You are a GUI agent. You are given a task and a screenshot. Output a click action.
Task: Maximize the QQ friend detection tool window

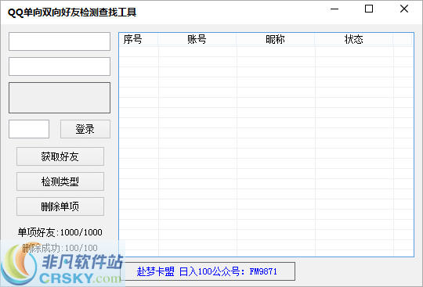[369, 9]
